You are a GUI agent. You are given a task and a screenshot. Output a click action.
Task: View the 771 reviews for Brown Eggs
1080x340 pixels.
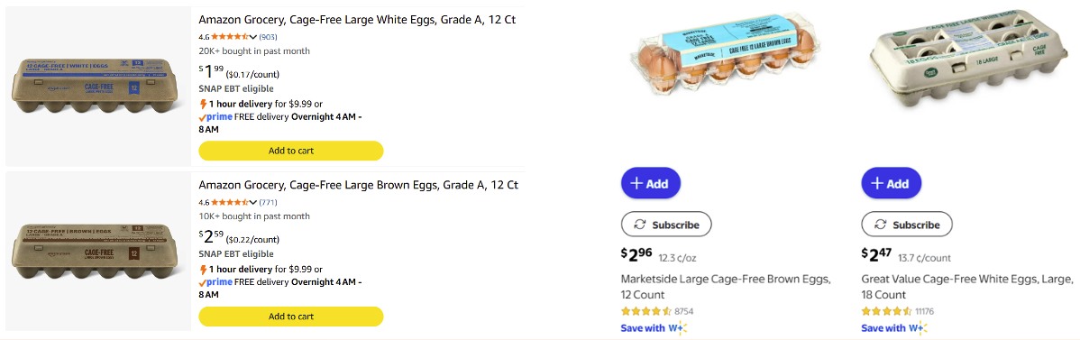coord(268,202)
